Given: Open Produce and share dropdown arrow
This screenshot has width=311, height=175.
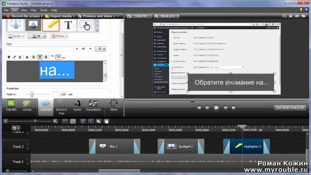Looking at the screenshot, I should pos(114,16).
